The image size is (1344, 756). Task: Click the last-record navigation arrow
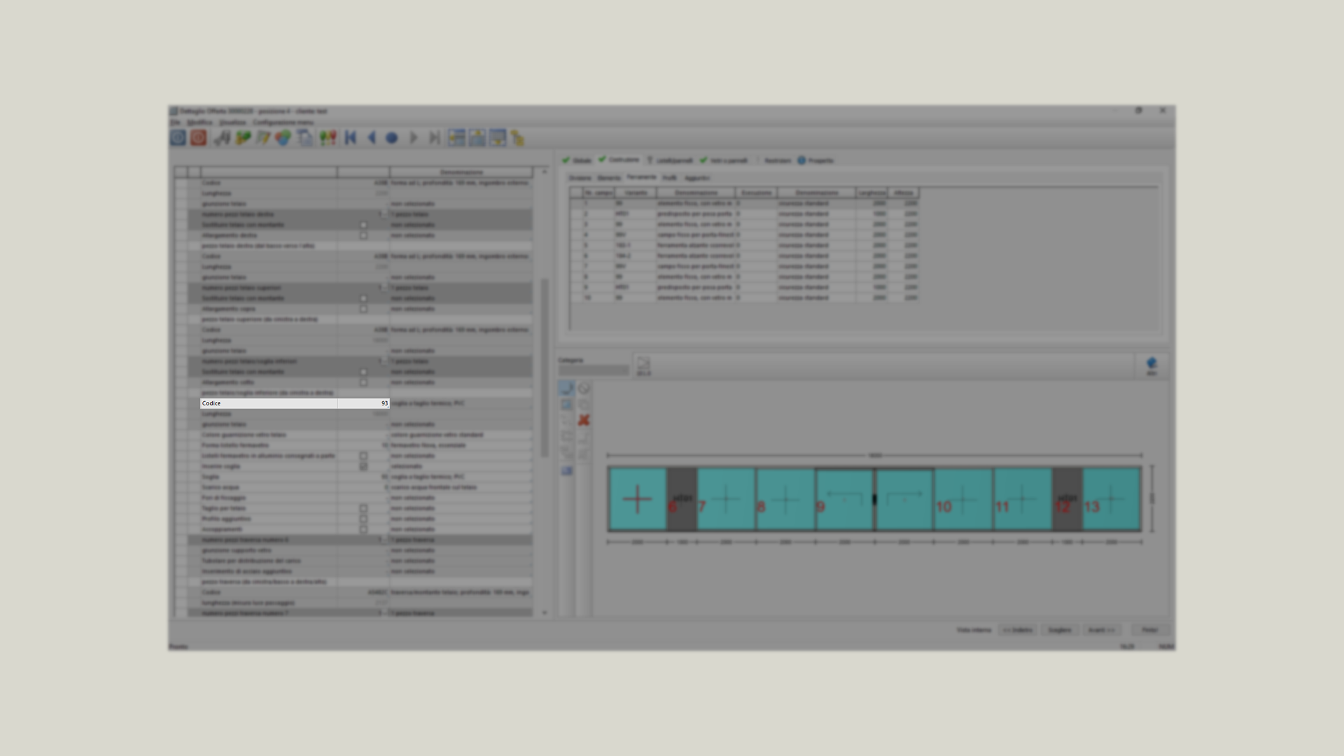click(434, 138)
